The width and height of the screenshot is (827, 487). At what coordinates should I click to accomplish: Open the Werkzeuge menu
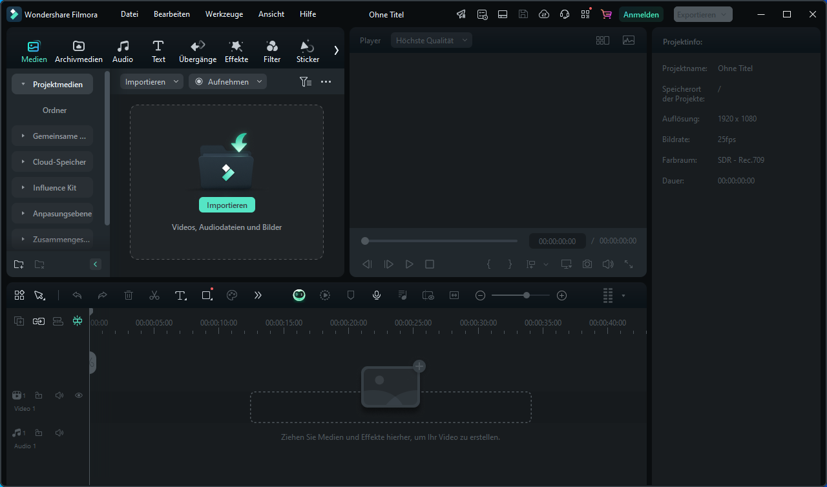pos(224,14)
